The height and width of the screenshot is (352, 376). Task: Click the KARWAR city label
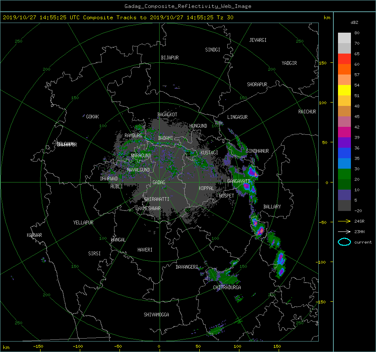coord(34,235)
